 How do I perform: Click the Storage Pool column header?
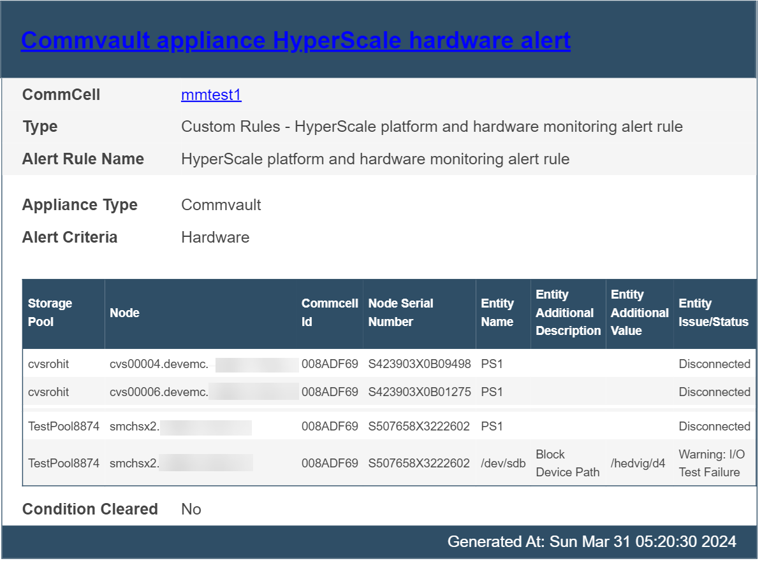[50, 313]
